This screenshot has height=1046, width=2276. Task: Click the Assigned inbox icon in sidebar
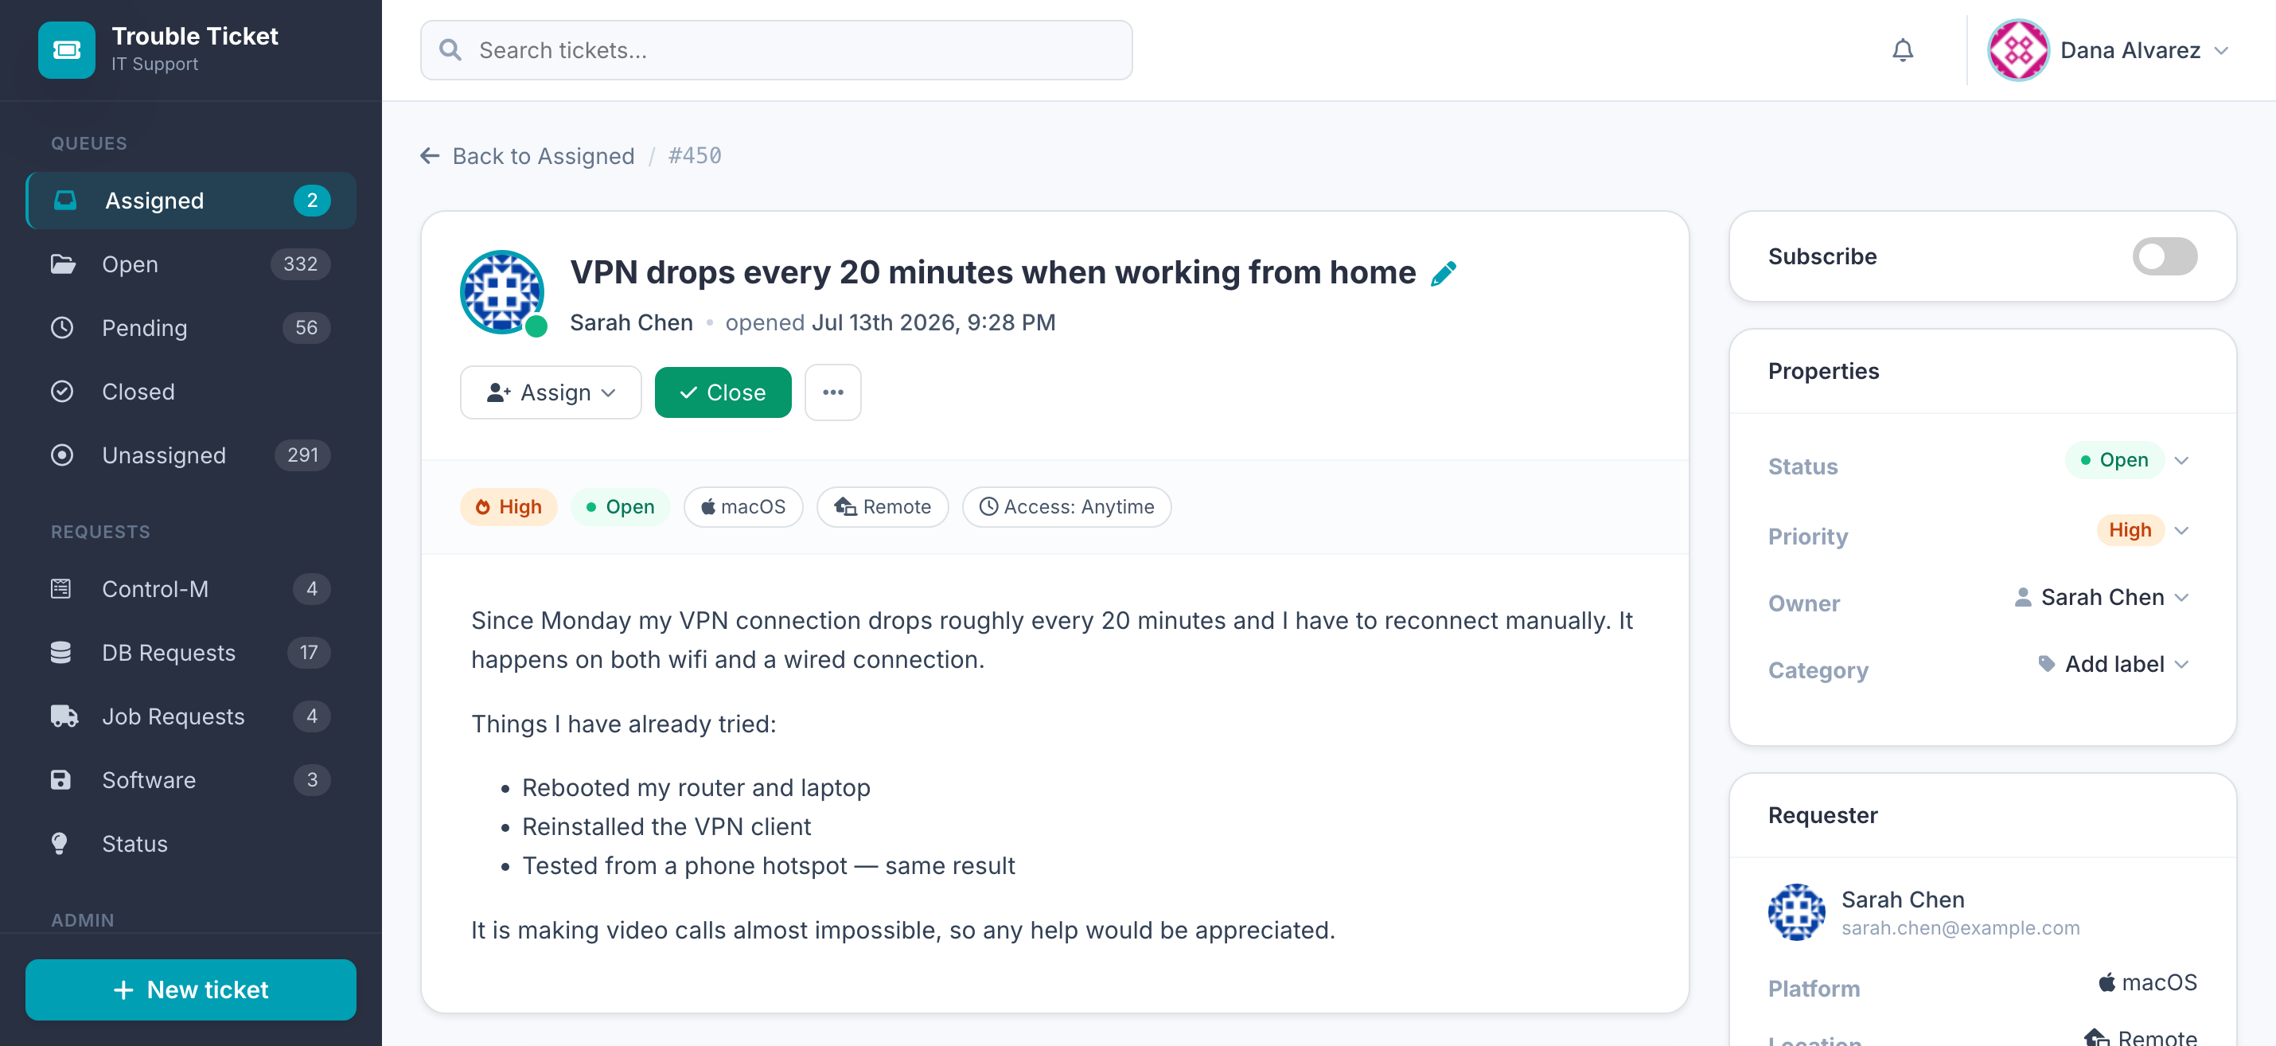point(65,201)
